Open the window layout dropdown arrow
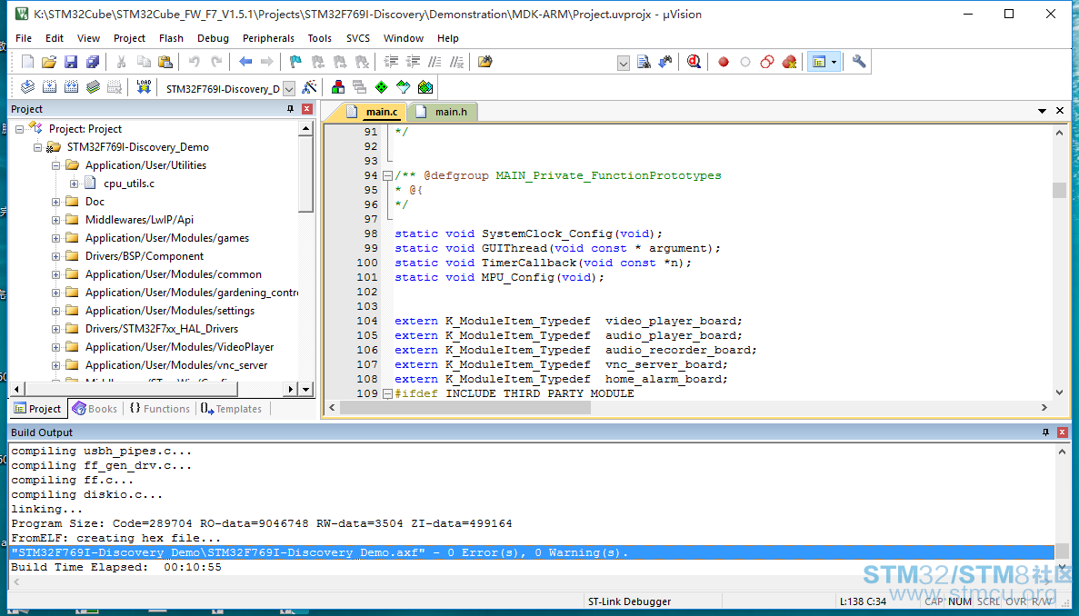Viewport: 1079px width, 616px height. 834,62
